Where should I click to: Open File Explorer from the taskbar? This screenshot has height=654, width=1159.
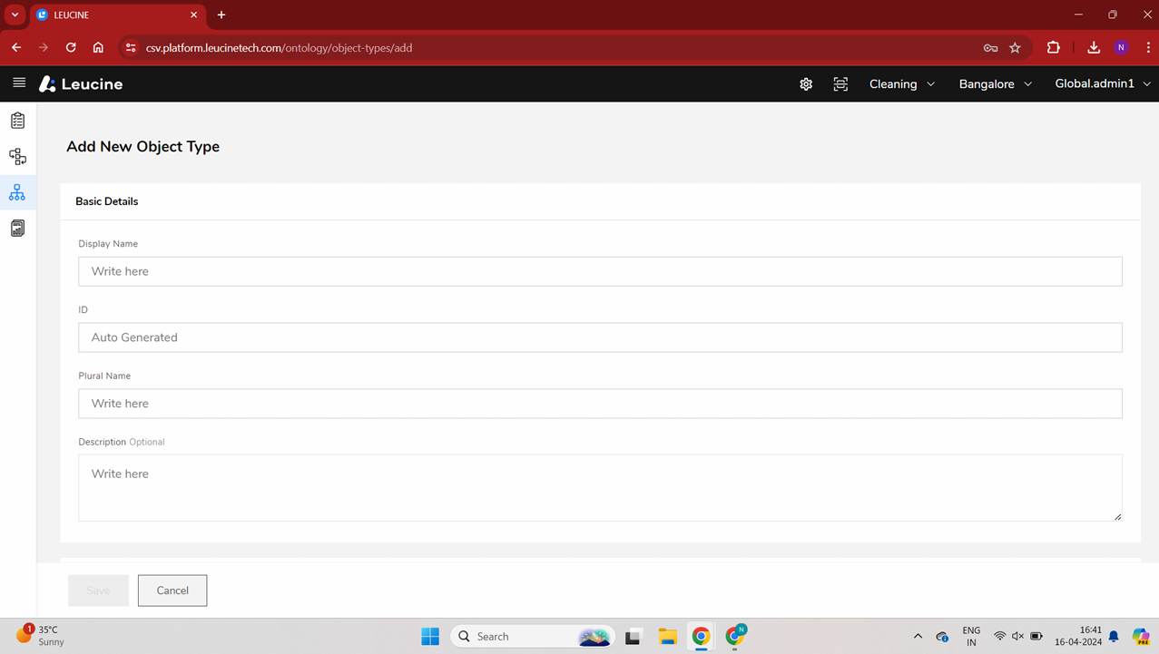coord(667,637)
